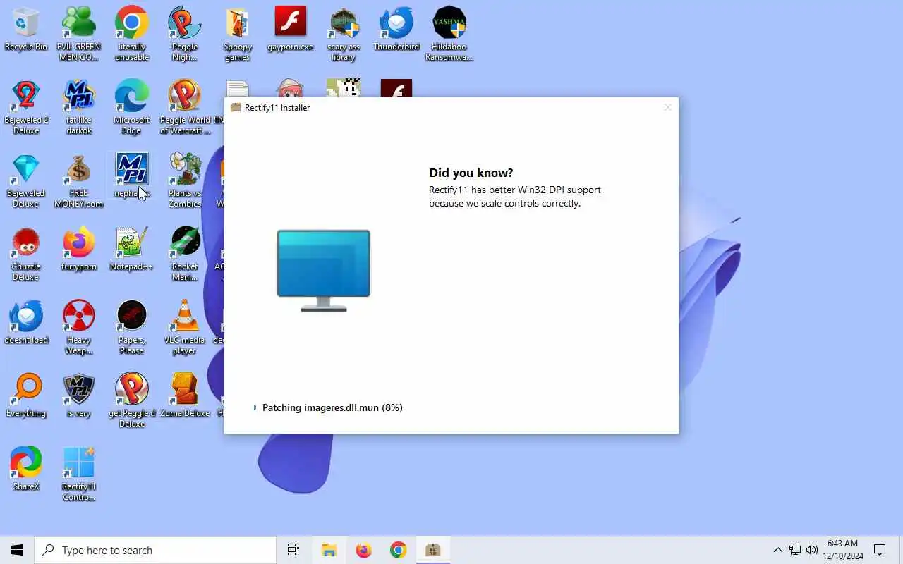Open the Heavy Weap... desktop shortcut
Image resolution: width=903 pixels, height=564 pixels.
[79, 327]
